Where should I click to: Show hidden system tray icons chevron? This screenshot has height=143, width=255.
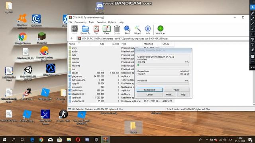tap(207, 139)
